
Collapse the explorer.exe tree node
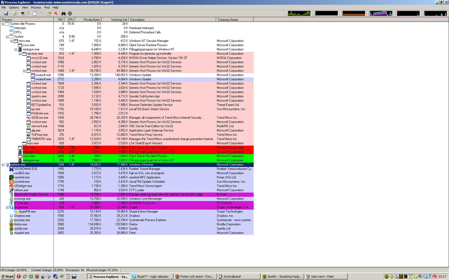click(3, 165)
